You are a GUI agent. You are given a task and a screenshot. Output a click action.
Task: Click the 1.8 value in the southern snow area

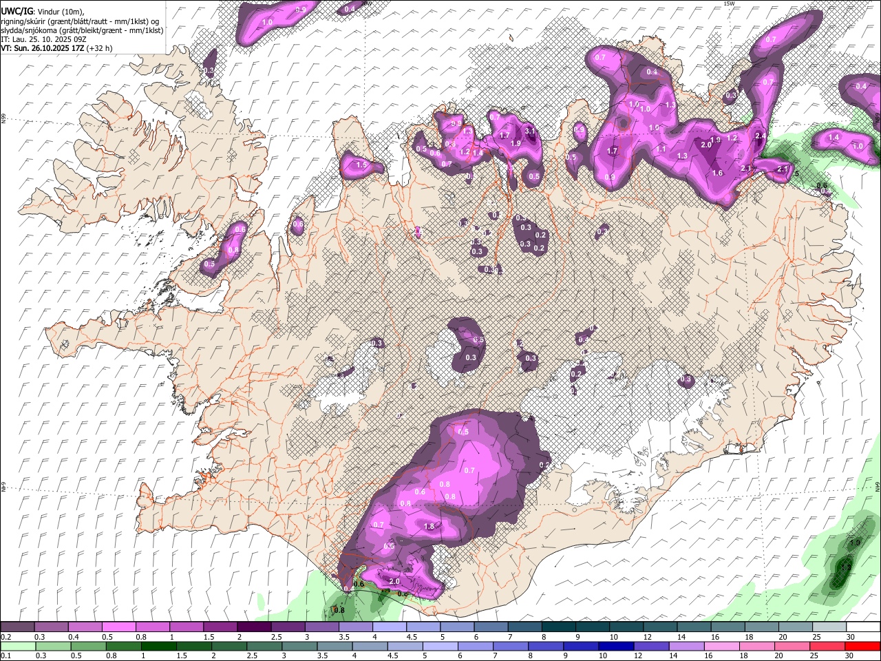[429, 527]
